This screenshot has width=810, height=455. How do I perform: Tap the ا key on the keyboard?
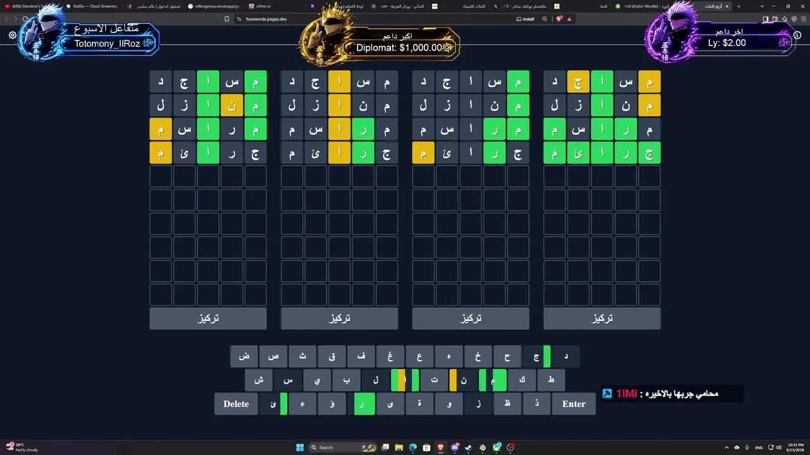pos(405,380)
